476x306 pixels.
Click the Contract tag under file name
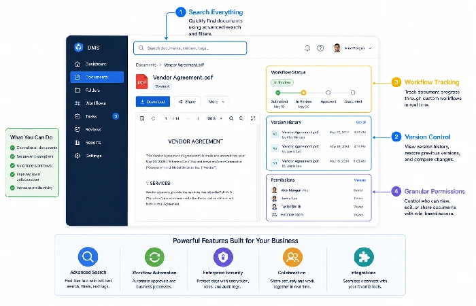pos(162,86)
